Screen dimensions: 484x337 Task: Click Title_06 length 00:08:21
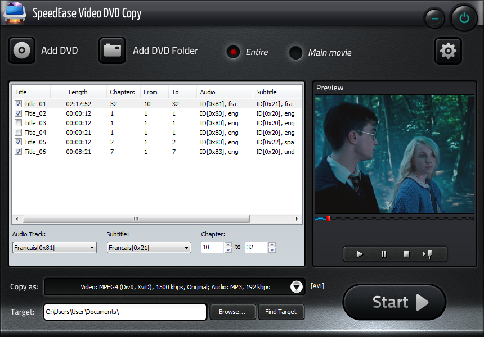click(x=78, y=152)
